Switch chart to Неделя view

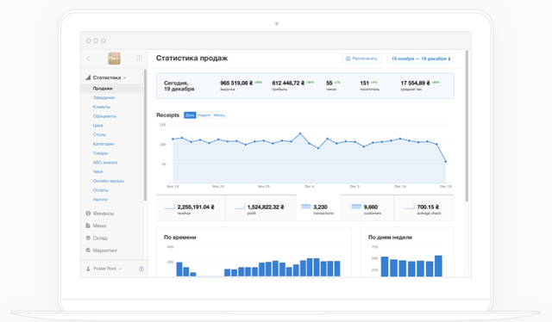[204, 115]
